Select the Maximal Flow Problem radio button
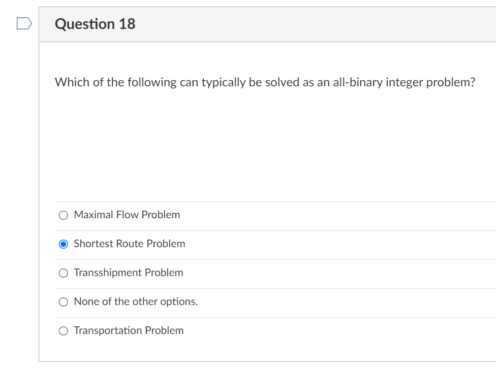The image size is (496, 369). click(64, 215)
